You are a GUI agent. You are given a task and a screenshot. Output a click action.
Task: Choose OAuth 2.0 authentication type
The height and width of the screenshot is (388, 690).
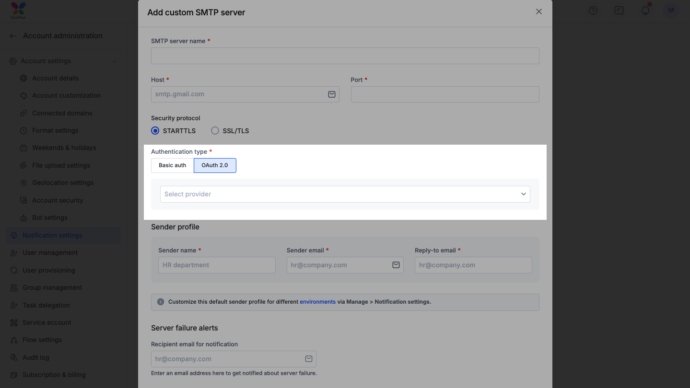215,165
